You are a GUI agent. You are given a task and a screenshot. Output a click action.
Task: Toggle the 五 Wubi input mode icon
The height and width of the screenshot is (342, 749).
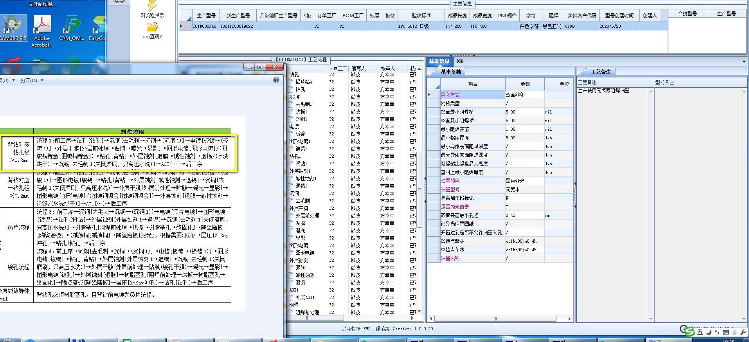(x=700, y=332)
